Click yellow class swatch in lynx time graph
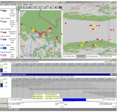The image size is (117, 112). 2,67
